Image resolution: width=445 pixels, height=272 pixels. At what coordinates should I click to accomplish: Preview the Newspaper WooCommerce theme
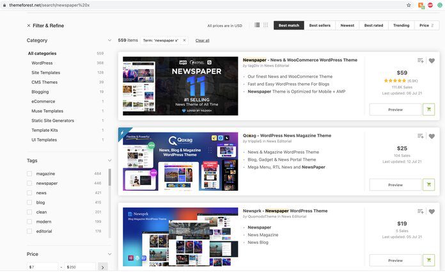click(395, 109)
